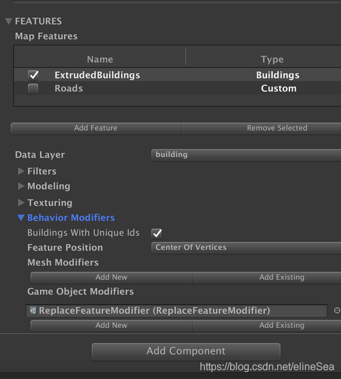This screenshot has width=341, height=379.
Task: Uncheck the ExtrudedBuildings feature checkbox
Action: pos(34,75)
